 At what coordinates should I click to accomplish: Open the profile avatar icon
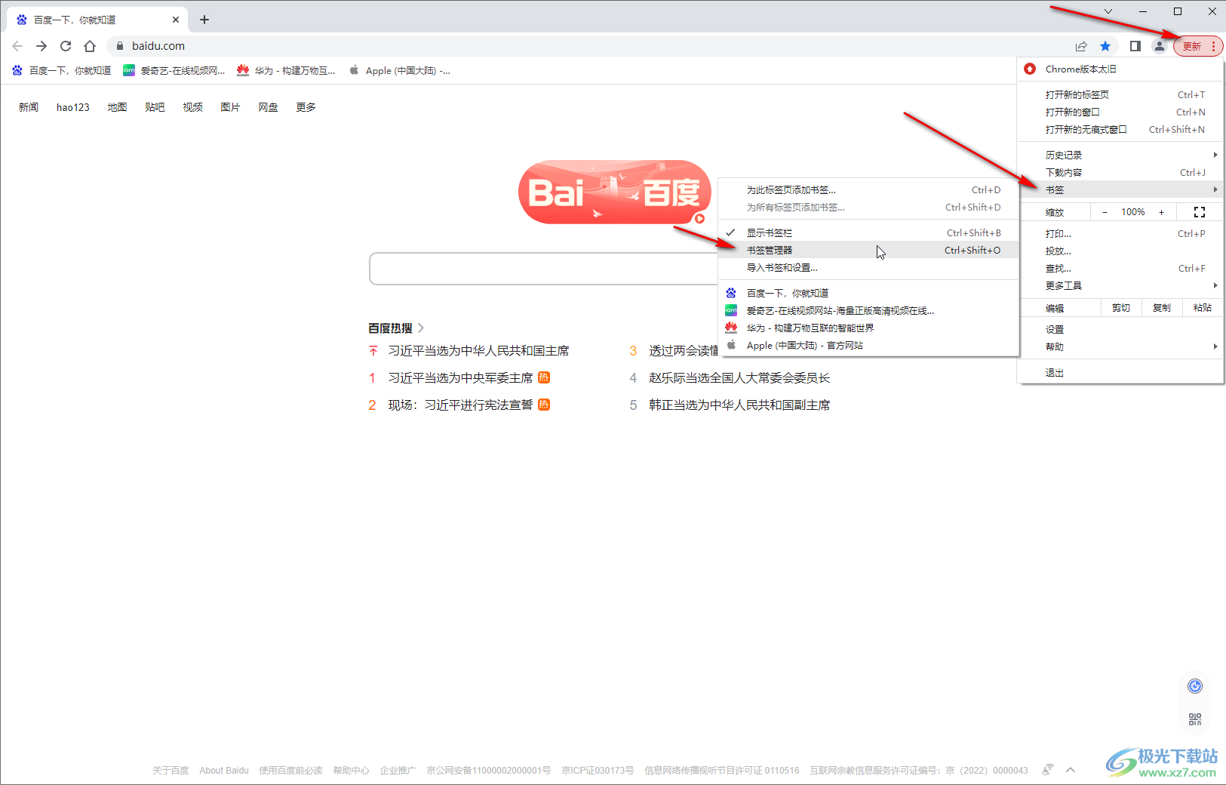pos(1159,46)
